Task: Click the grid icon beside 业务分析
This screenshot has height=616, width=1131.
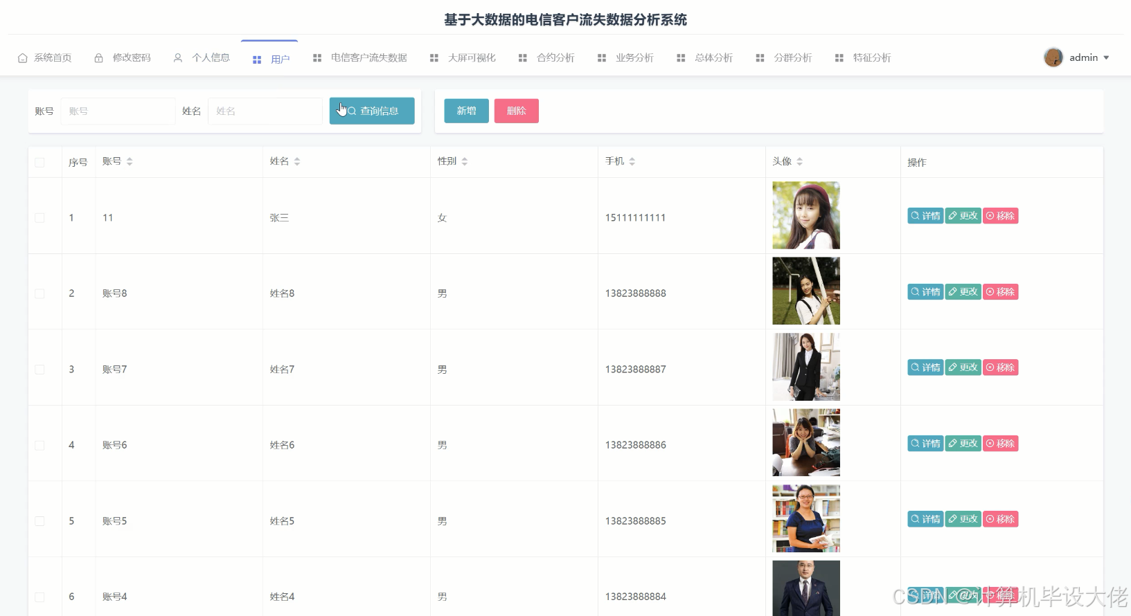Action: pos(602,58)
